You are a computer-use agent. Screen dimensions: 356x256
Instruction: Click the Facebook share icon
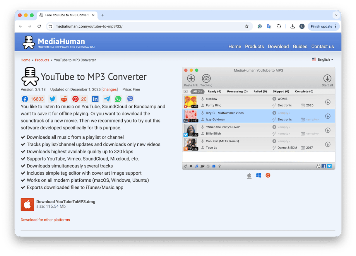point(25,99)
